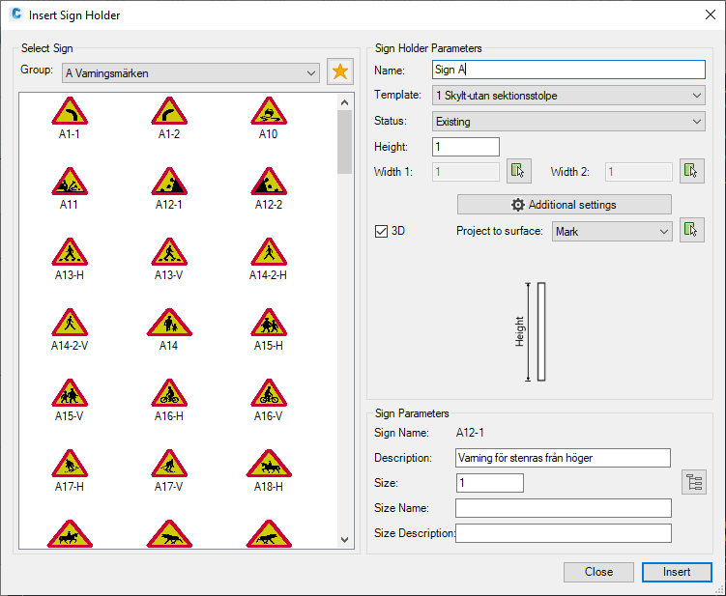Open the sign size tree button
Screen dimensions: 726x596
pos(693,482)
